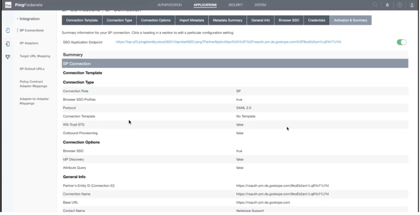Screen dimensions: 420x215
Task: Click the Connection Options heading
Action: click(x=81, y=142)
